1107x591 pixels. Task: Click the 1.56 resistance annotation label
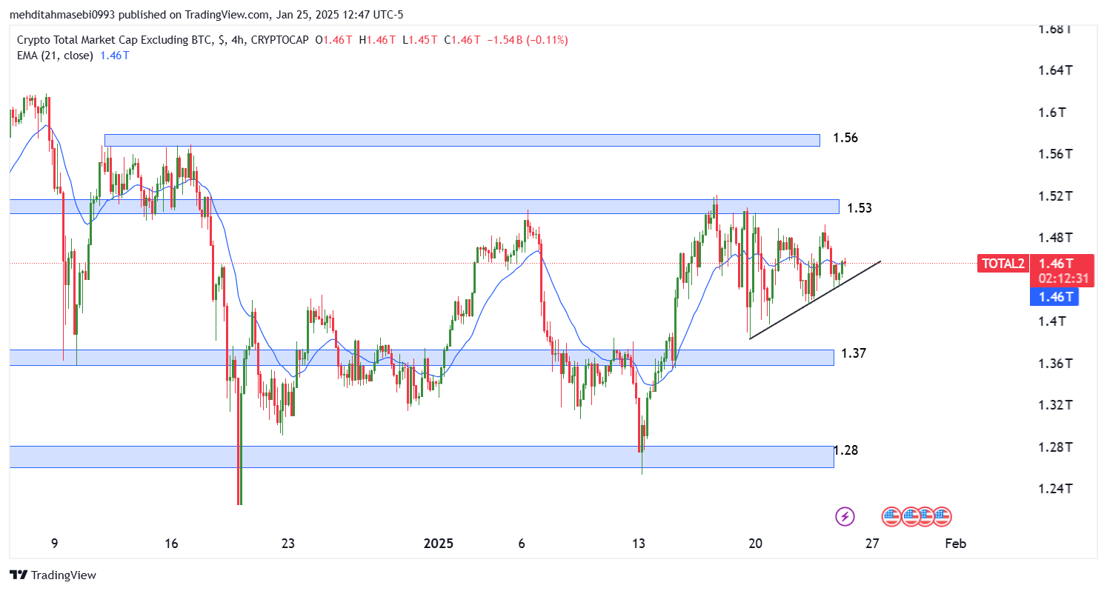845,138
